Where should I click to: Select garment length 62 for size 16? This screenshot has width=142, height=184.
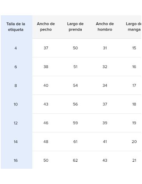tap(75, 160)
